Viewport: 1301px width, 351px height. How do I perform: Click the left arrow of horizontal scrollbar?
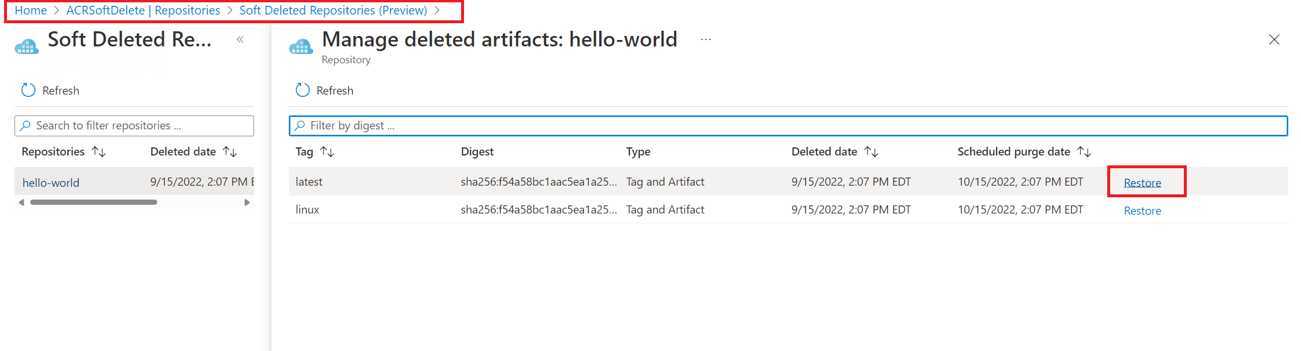[x=21, y=202]
